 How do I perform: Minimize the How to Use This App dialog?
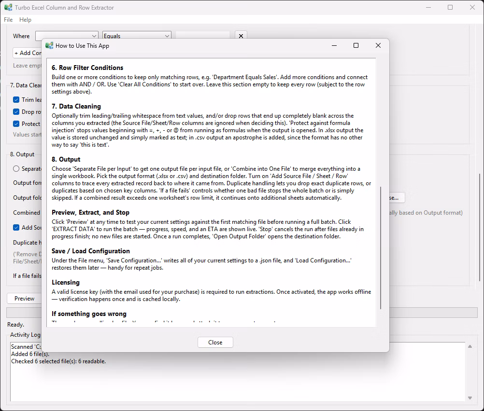334,46
